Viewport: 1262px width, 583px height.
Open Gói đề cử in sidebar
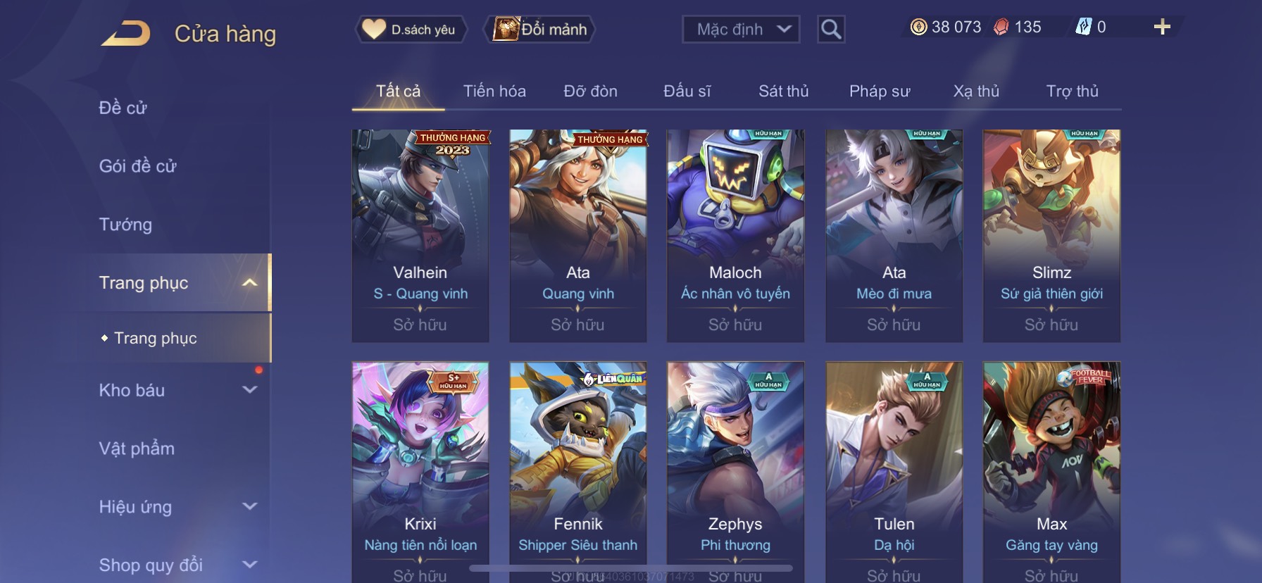(x=137, y=166)
